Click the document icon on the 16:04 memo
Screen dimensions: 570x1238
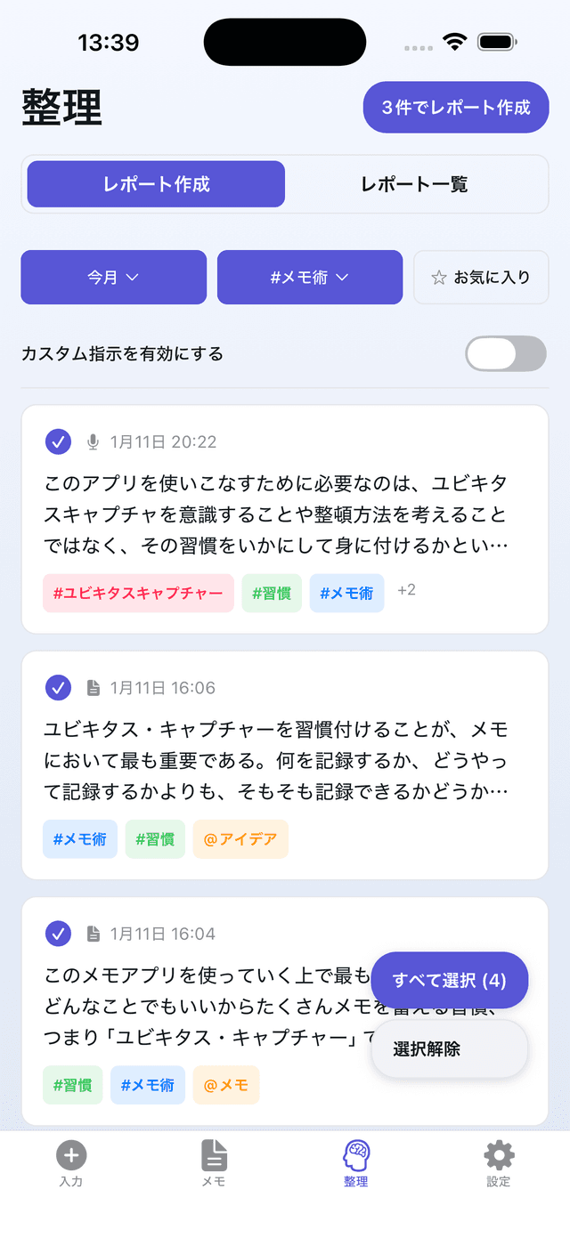pyautogui.click(x=94, y=934)
